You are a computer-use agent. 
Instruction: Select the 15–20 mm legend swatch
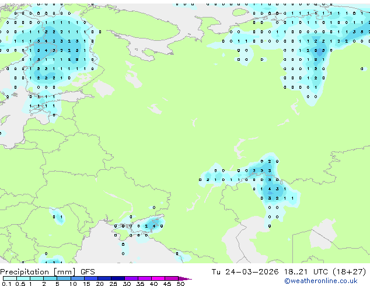(x=91, y=278)
